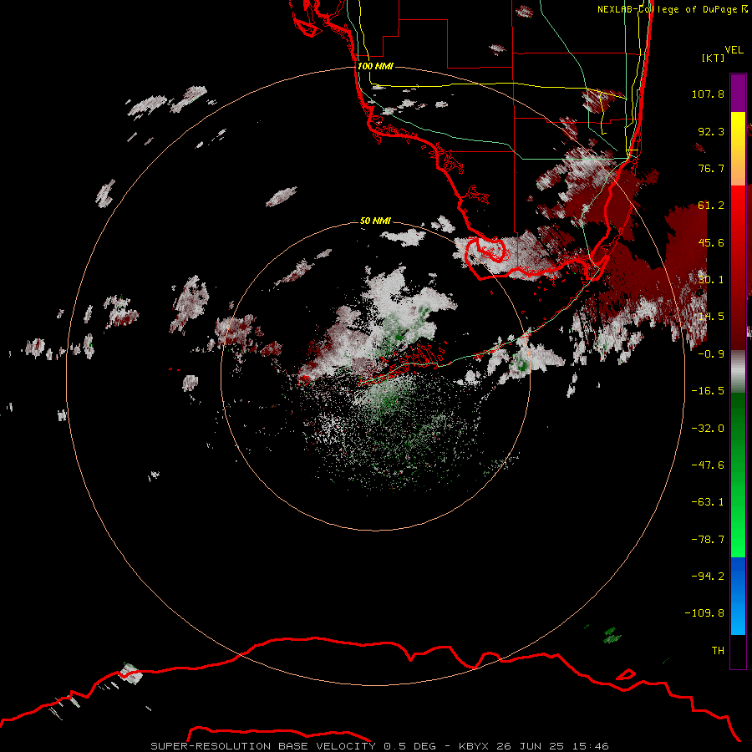Click the -32.0 velocity scale value
This screenshot has height=752, width=752.
coord(708,429)
